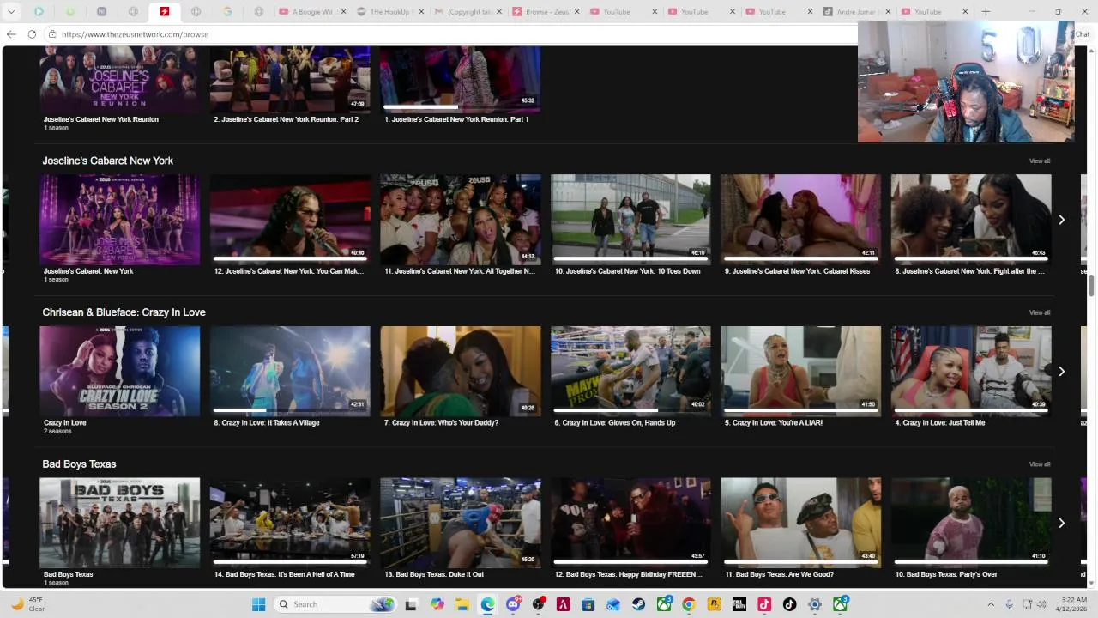Play 'Bad Boys Texas: Duke It Out'
1098x618 pixels.
pos(461,523)
